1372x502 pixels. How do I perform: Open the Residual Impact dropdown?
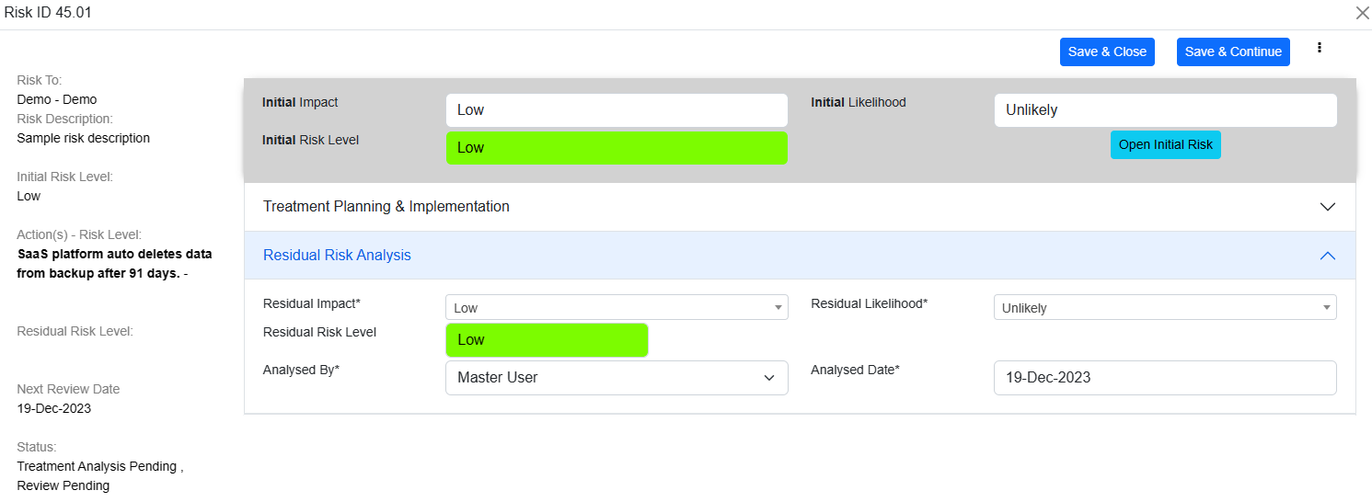[x=617, y=308]
